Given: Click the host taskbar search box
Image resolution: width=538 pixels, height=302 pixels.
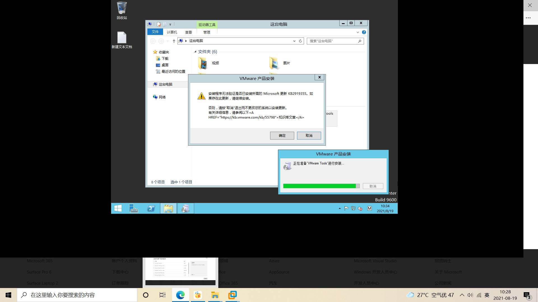Looking at the screenshot, I should (77, 295).
